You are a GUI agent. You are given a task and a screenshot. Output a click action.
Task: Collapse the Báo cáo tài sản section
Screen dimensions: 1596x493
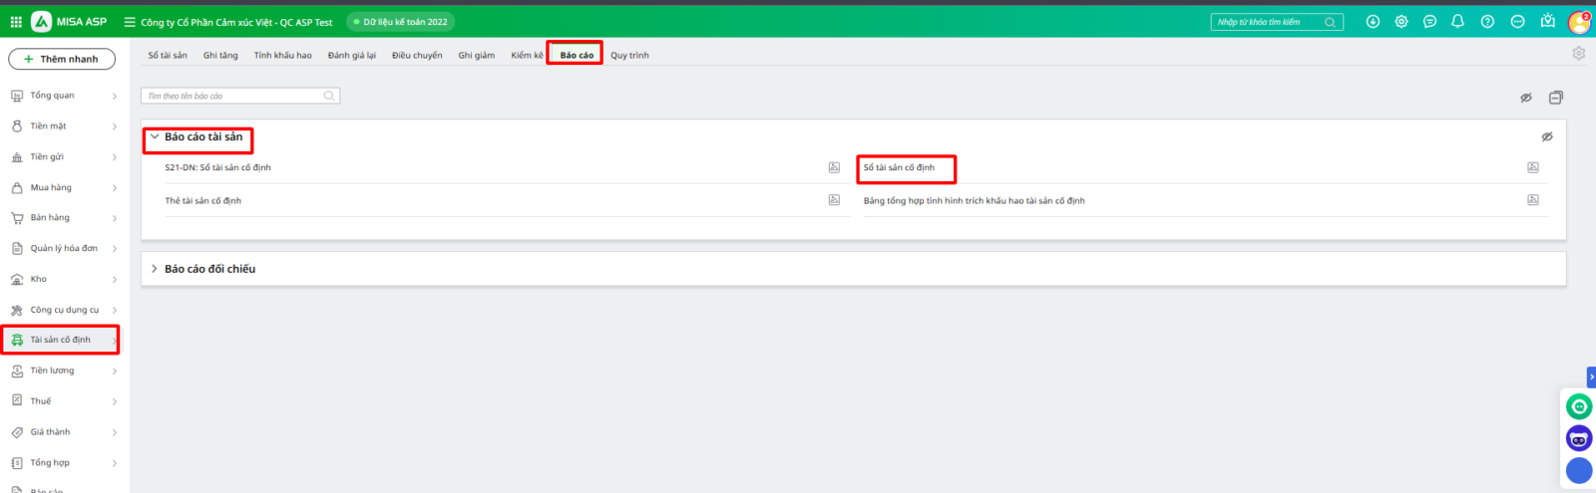155,136
